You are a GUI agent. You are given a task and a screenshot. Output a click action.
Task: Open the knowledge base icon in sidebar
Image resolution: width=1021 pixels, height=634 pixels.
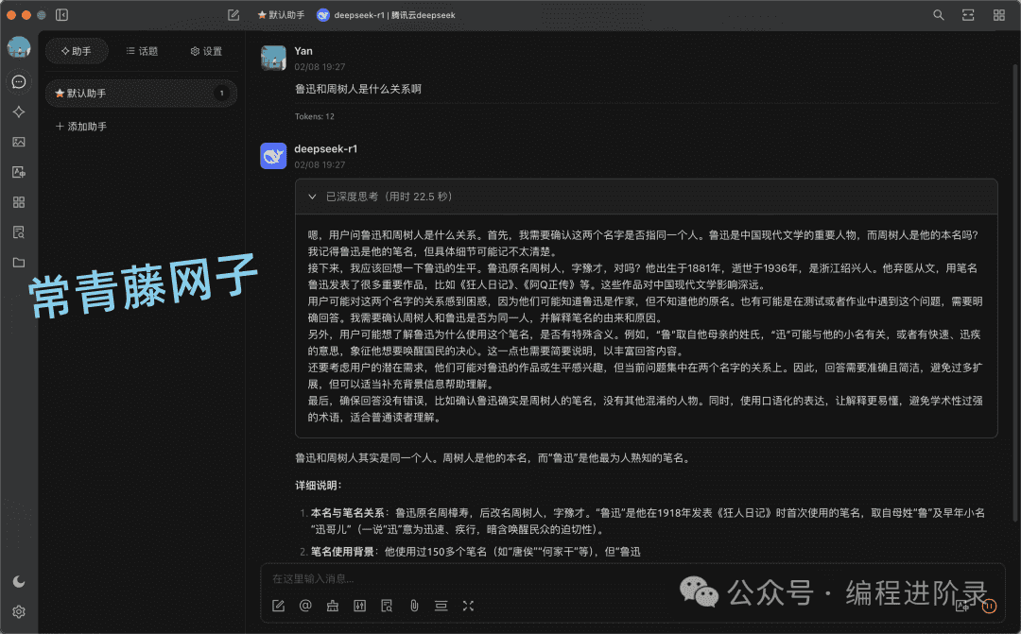tap(19, 232)
